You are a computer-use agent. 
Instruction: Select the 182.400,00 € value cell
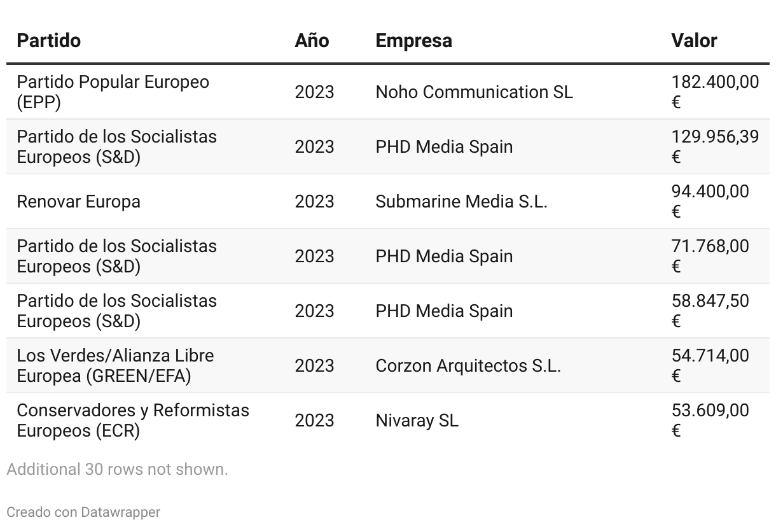[714, 92]
